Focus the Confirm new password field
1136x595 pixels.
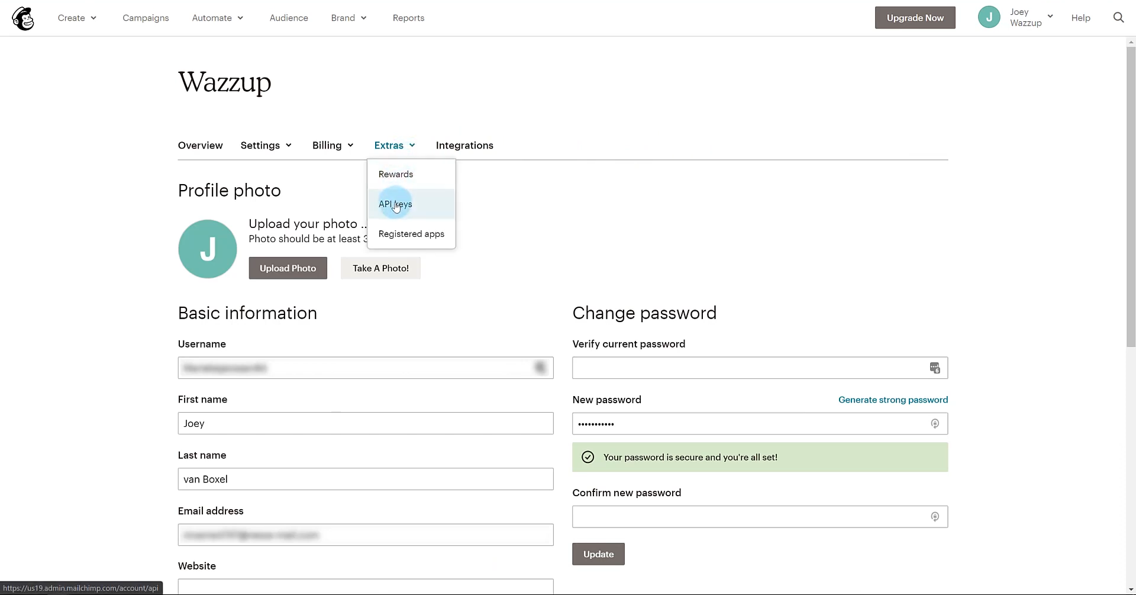[x=760, y=517]
